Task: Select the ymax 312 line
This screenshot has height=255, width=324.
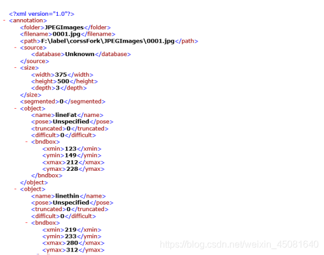Action: coord(73,250)
